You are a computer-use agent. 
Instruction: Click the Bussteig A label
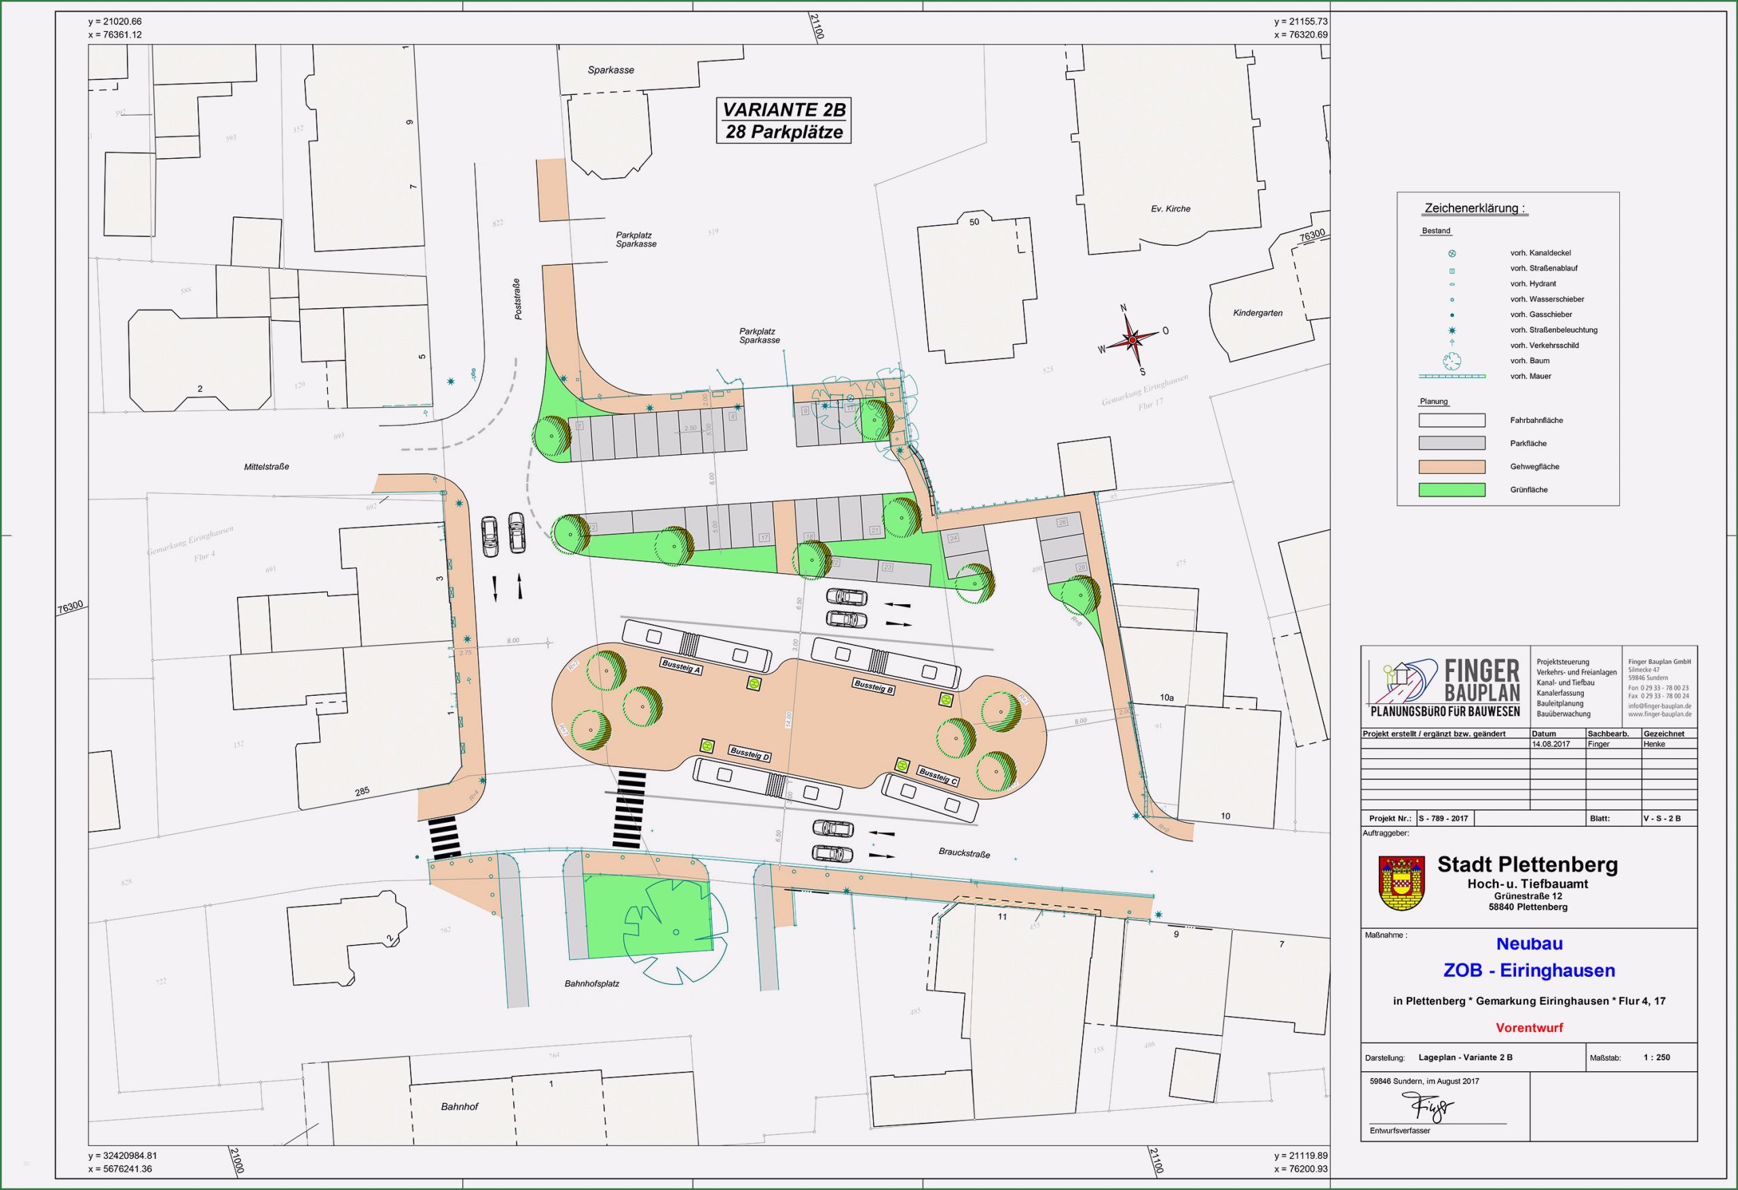click(680, 666)
